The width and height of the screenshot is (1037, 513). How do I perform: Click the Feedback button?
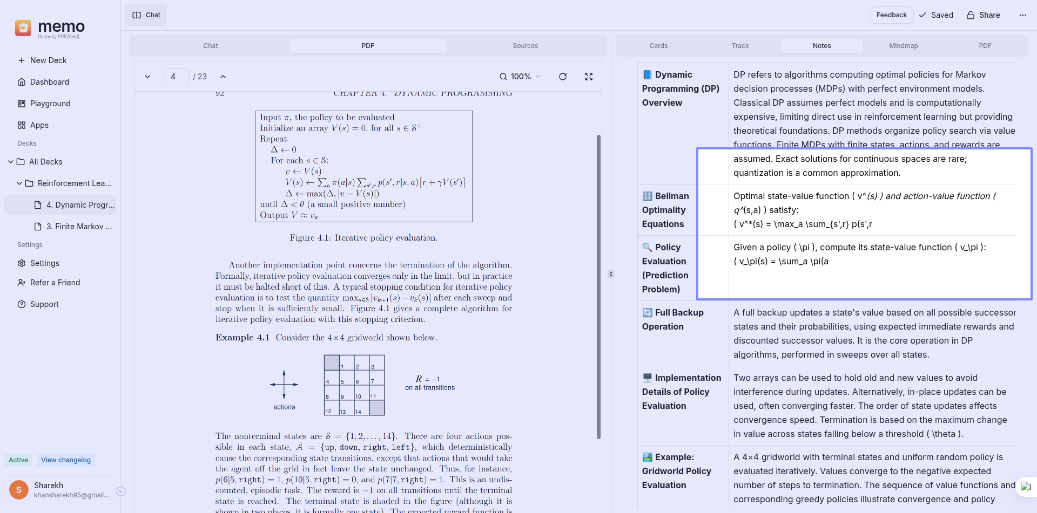[891, 15]
